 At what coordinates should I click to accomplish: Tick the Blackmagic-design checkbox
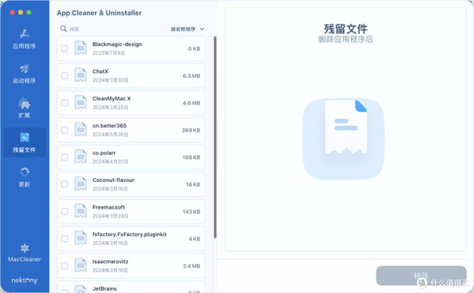point(65,49)
